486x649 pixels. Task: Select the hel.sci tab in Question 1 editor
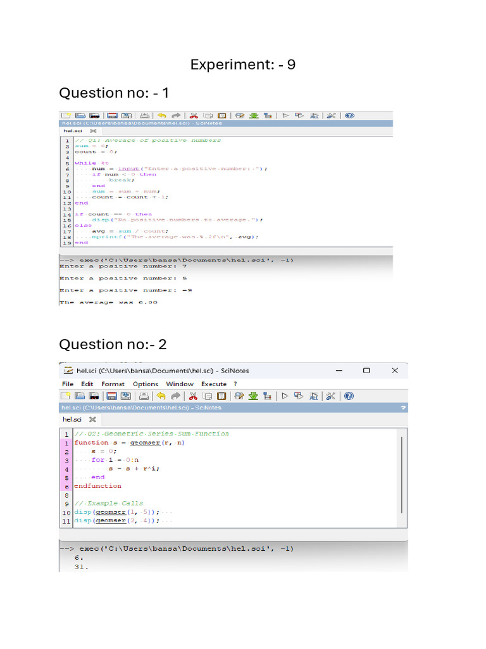[73, 131]
